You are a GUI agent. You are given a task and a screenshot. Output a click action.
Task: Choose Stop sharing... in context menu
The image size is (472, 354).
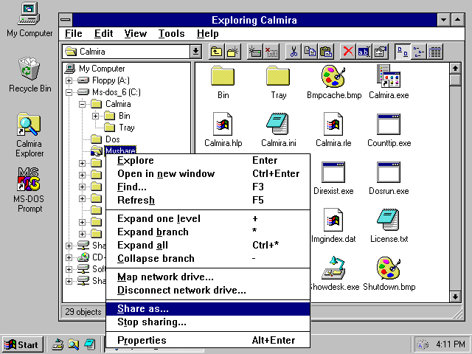click(208, 322)
